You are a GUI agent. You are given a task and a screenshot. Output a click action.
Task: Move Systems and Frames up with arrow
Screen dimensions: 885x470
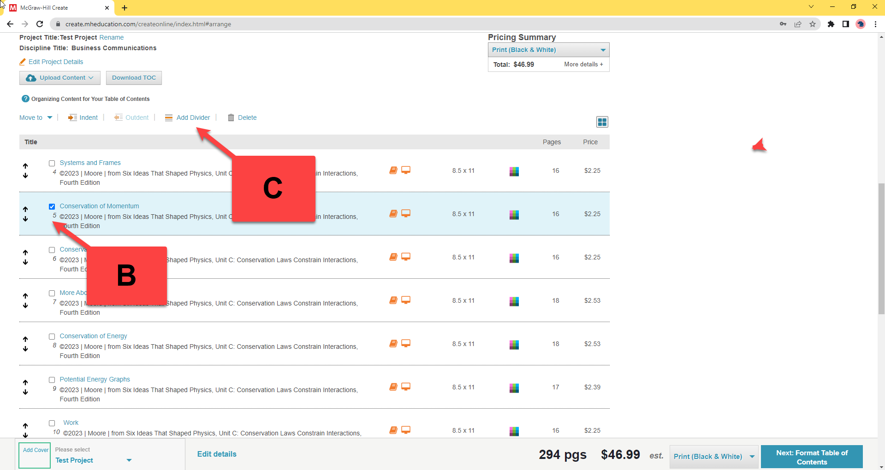[x=25, y=166]
